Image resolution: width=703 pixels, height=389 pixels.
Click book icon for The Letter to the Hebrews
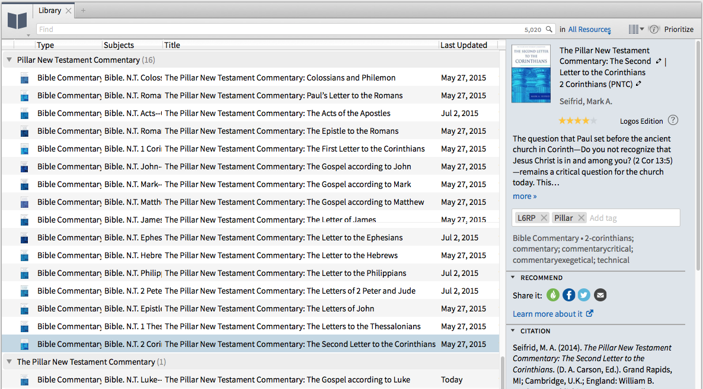(x=25, y=256)
